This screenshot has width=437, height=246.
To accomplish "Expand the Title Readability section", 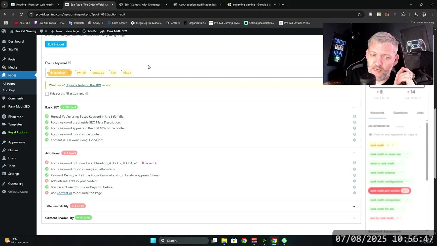I will pyautogui.click(x=354, y=206).
